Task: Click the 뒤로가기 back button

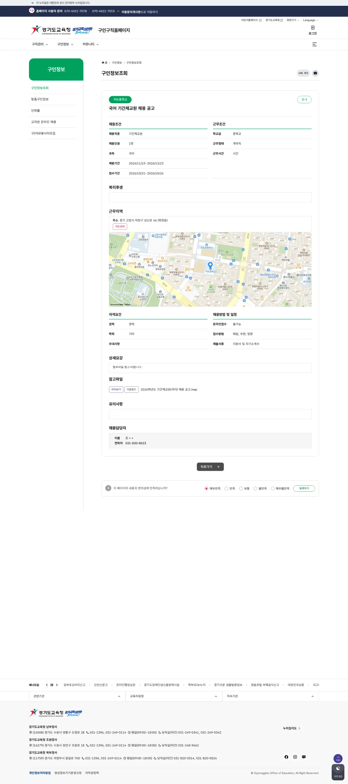Action: [210, 467]
